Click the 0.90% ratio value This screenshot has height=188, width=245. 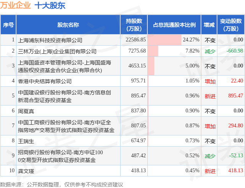tap(192, 111)
